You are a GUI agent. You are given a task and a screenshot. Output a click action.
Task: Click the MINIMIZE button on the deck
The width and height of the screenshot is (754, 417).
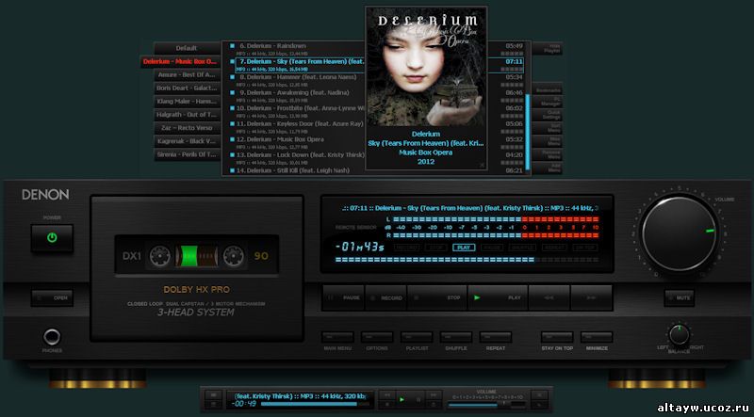[x=597, y=337]
